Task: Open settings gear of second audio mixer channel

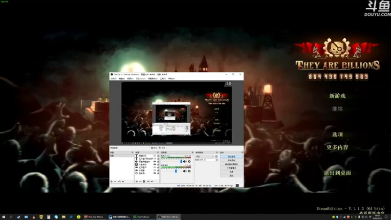Action: click(189, 171)
